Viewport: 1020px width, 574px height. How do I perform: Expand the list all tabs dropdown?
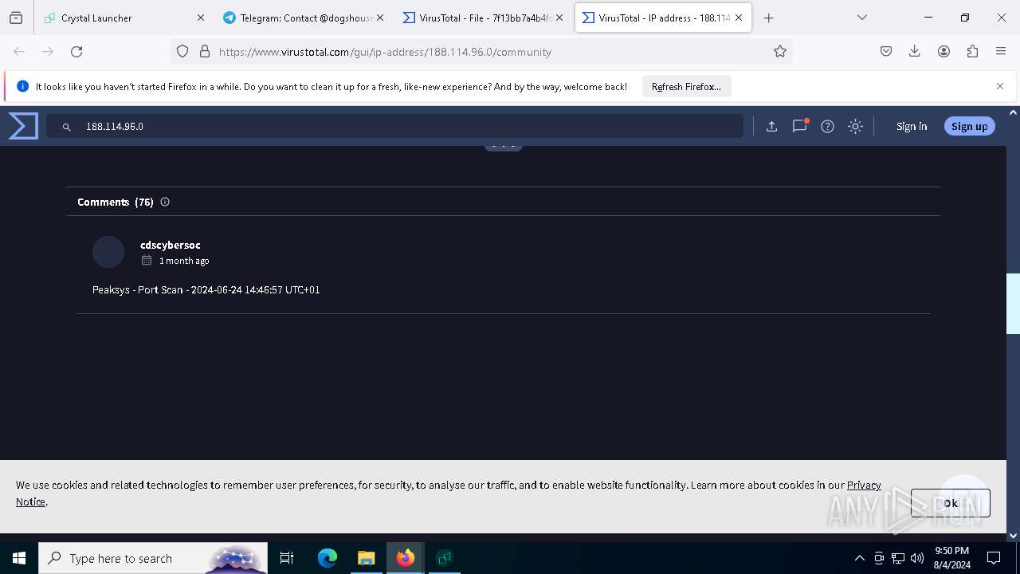pos(861,18)
